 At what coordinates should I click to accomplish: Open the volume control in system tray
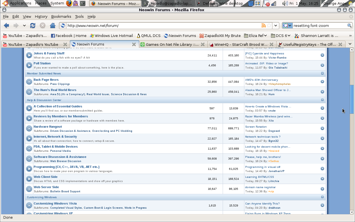pos(285,3)
